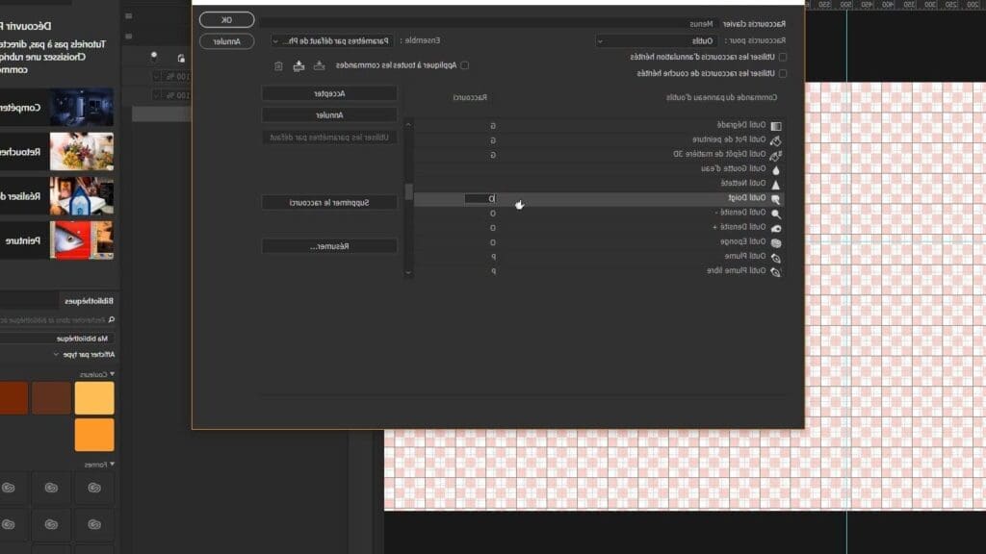Select the Outil Dégradé gradient icon

pyautogui.click(x=776, y=126)
